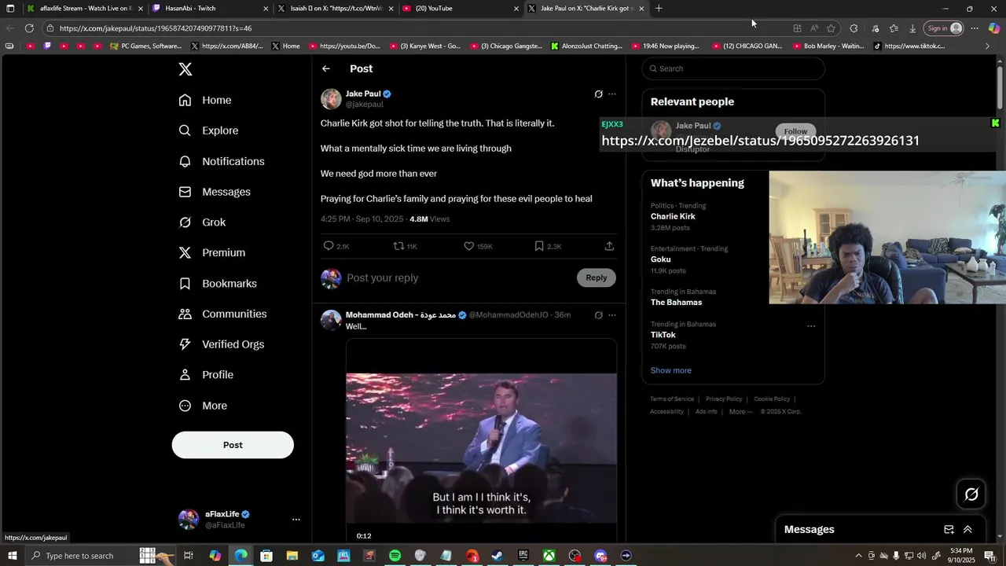The width and height of the screenshot is (1006, 566).
Task: Open the Kanye West bookmark
Action: pos(424,46)
